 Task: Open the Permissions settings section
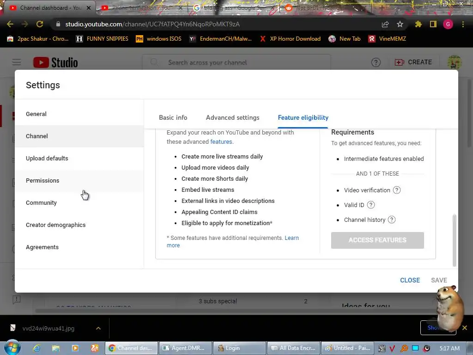click(x=79, y=181)
